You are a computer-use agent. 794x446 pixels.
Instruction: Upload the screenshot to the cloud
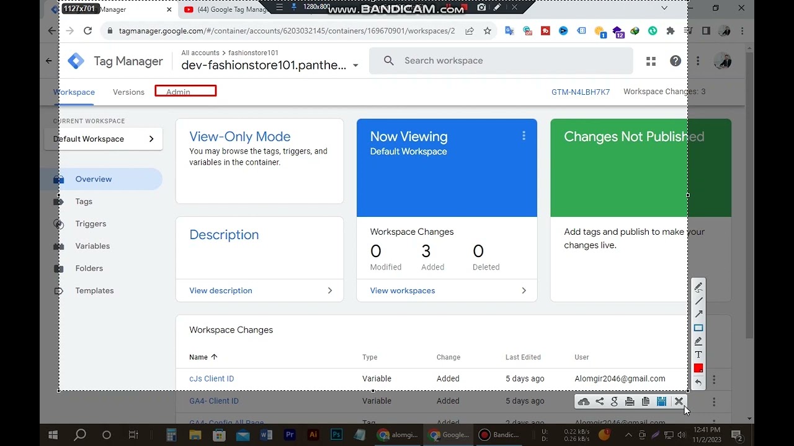(584, 401)
